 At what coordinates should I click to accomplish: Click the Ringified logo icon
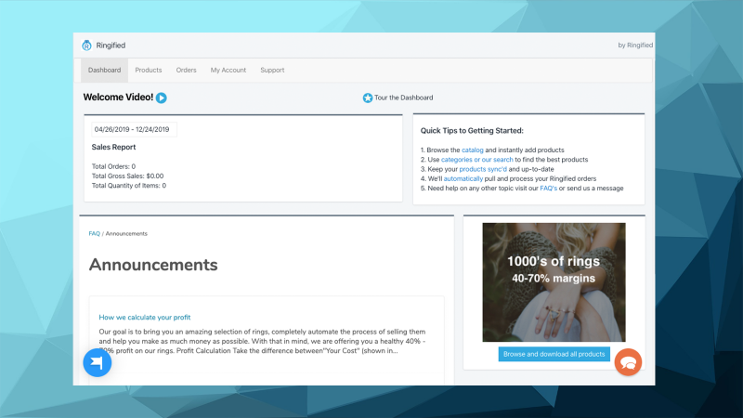(86, 45)
